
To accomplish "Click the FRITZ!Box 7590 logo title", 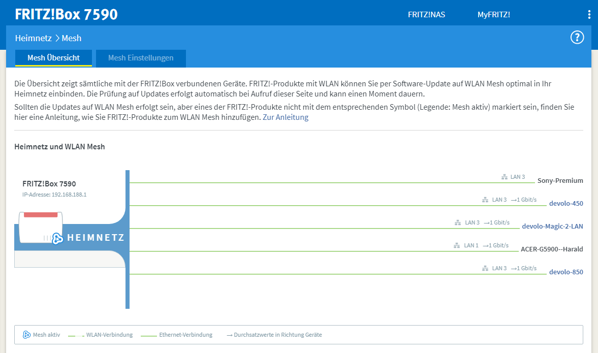I will coord(66,14).
